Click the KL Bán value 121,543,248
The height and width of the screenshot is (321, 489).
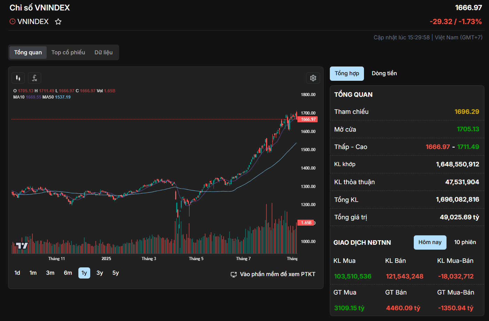[x=404, y=276]
